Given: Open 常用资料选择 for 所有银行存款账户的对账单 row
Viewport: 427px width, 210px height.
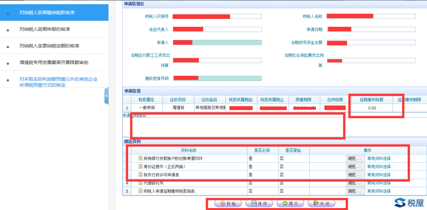Looking at the screenshot, I should pos(379,158).
